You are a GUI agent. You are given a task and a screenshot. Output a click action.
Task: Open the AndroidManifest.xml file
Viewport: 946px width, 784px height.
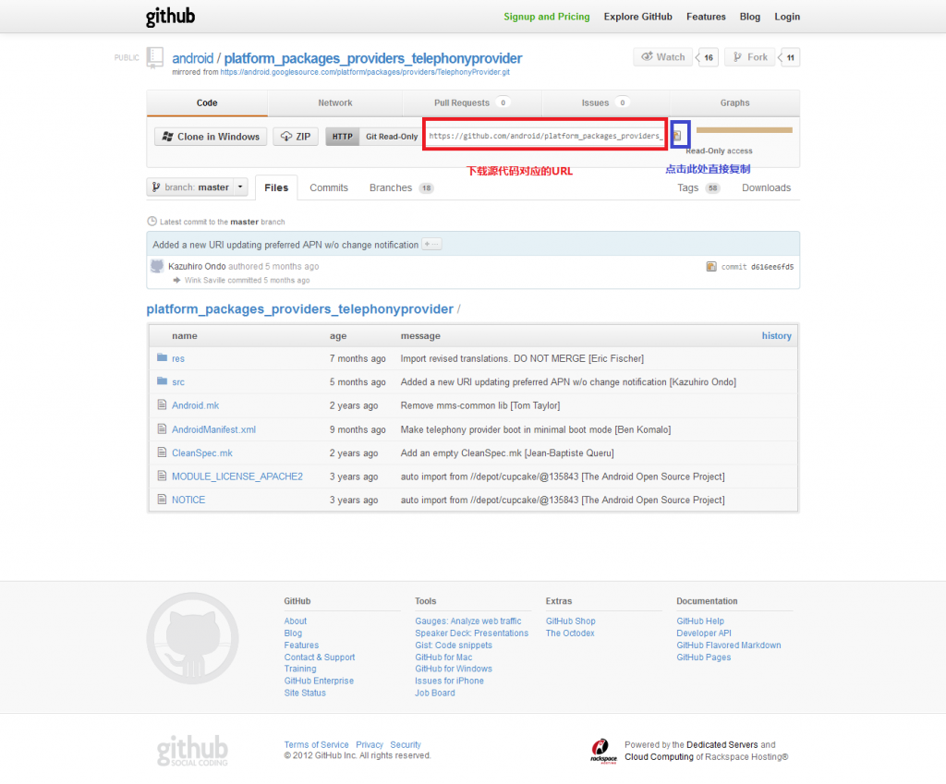point(213,430)
